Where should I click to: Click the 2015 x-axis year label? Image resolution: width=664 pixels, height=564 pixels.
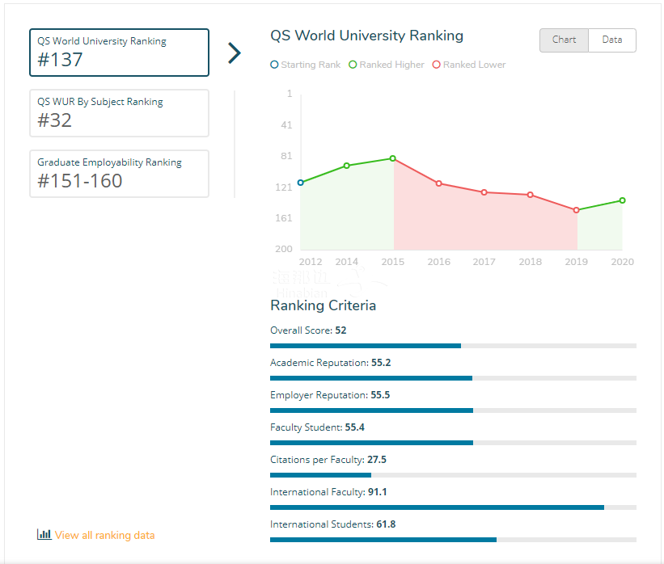(393, 262)
